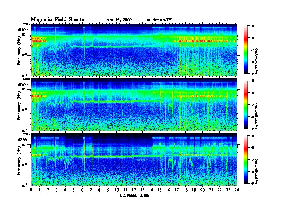Click the dH/dt panel color bar

246,50
